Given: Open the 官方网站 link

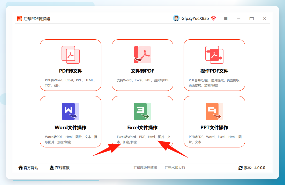Looking at the screenshot, I should tap(31, 168).
